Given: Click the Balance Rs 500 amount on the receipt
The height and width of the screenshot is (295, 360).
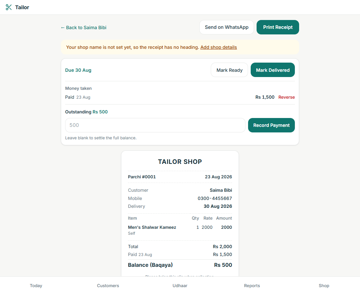Looking at the screenshot, I should click(223, 265).
